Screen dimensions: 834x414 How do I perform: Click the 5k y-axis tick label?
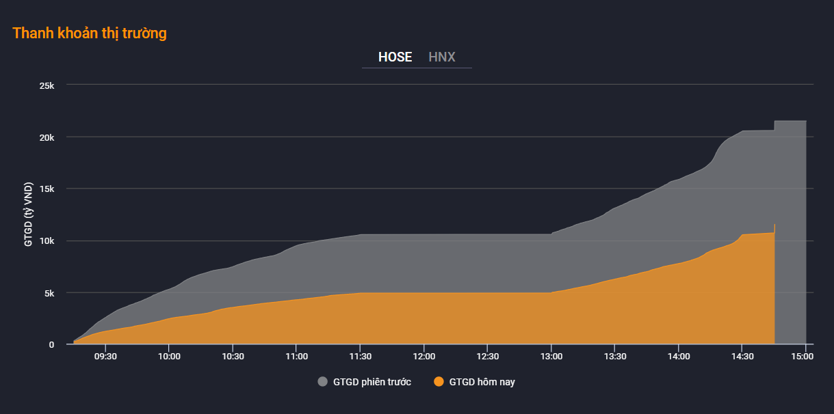coord(49,293)
